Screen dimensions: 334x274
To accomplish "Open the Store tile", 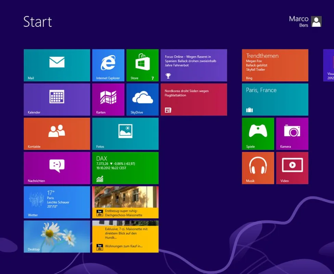I will pyautogui.click(x=142, y=65).
